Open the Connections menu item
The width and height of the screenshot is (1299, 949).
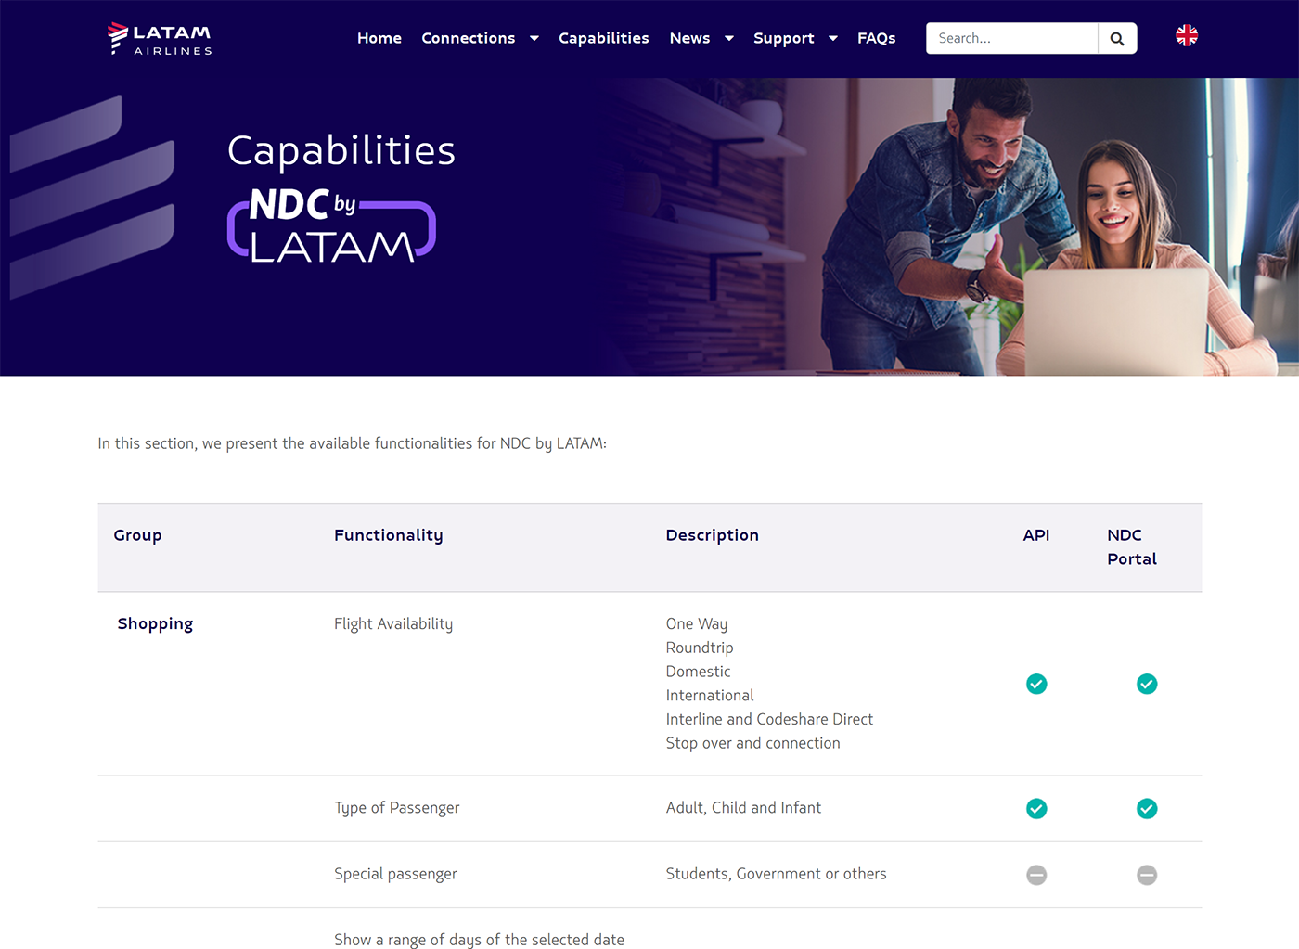coord(469,38)
